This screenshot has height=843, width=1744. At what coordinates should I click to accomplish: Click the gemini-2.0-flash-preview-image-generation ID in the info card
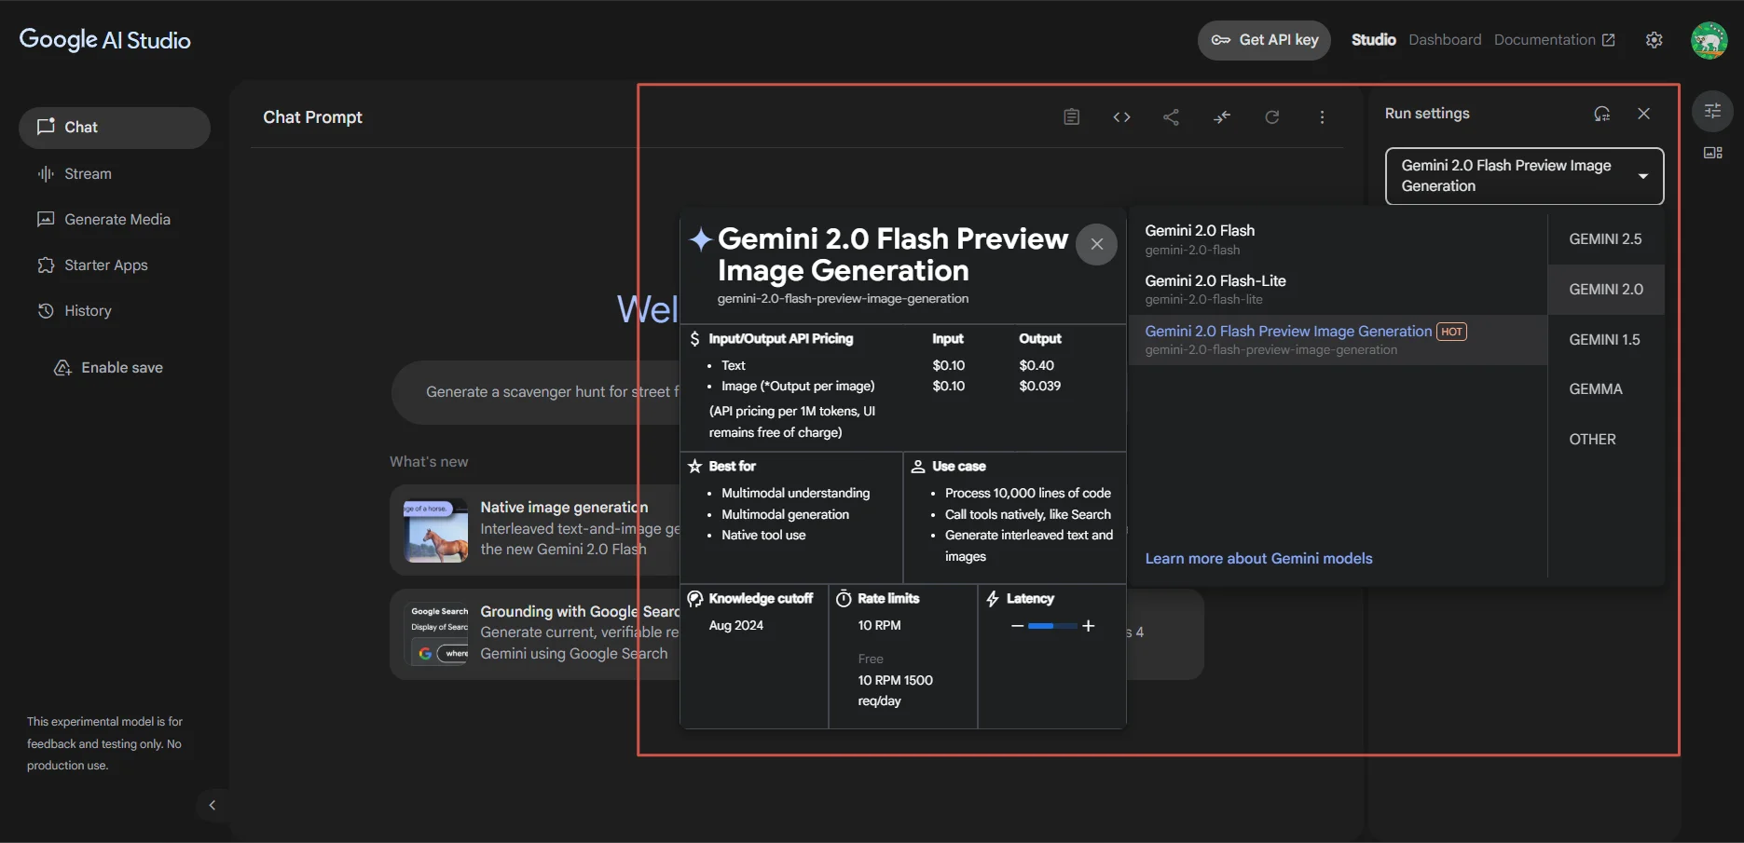click(x=843, y=299)
